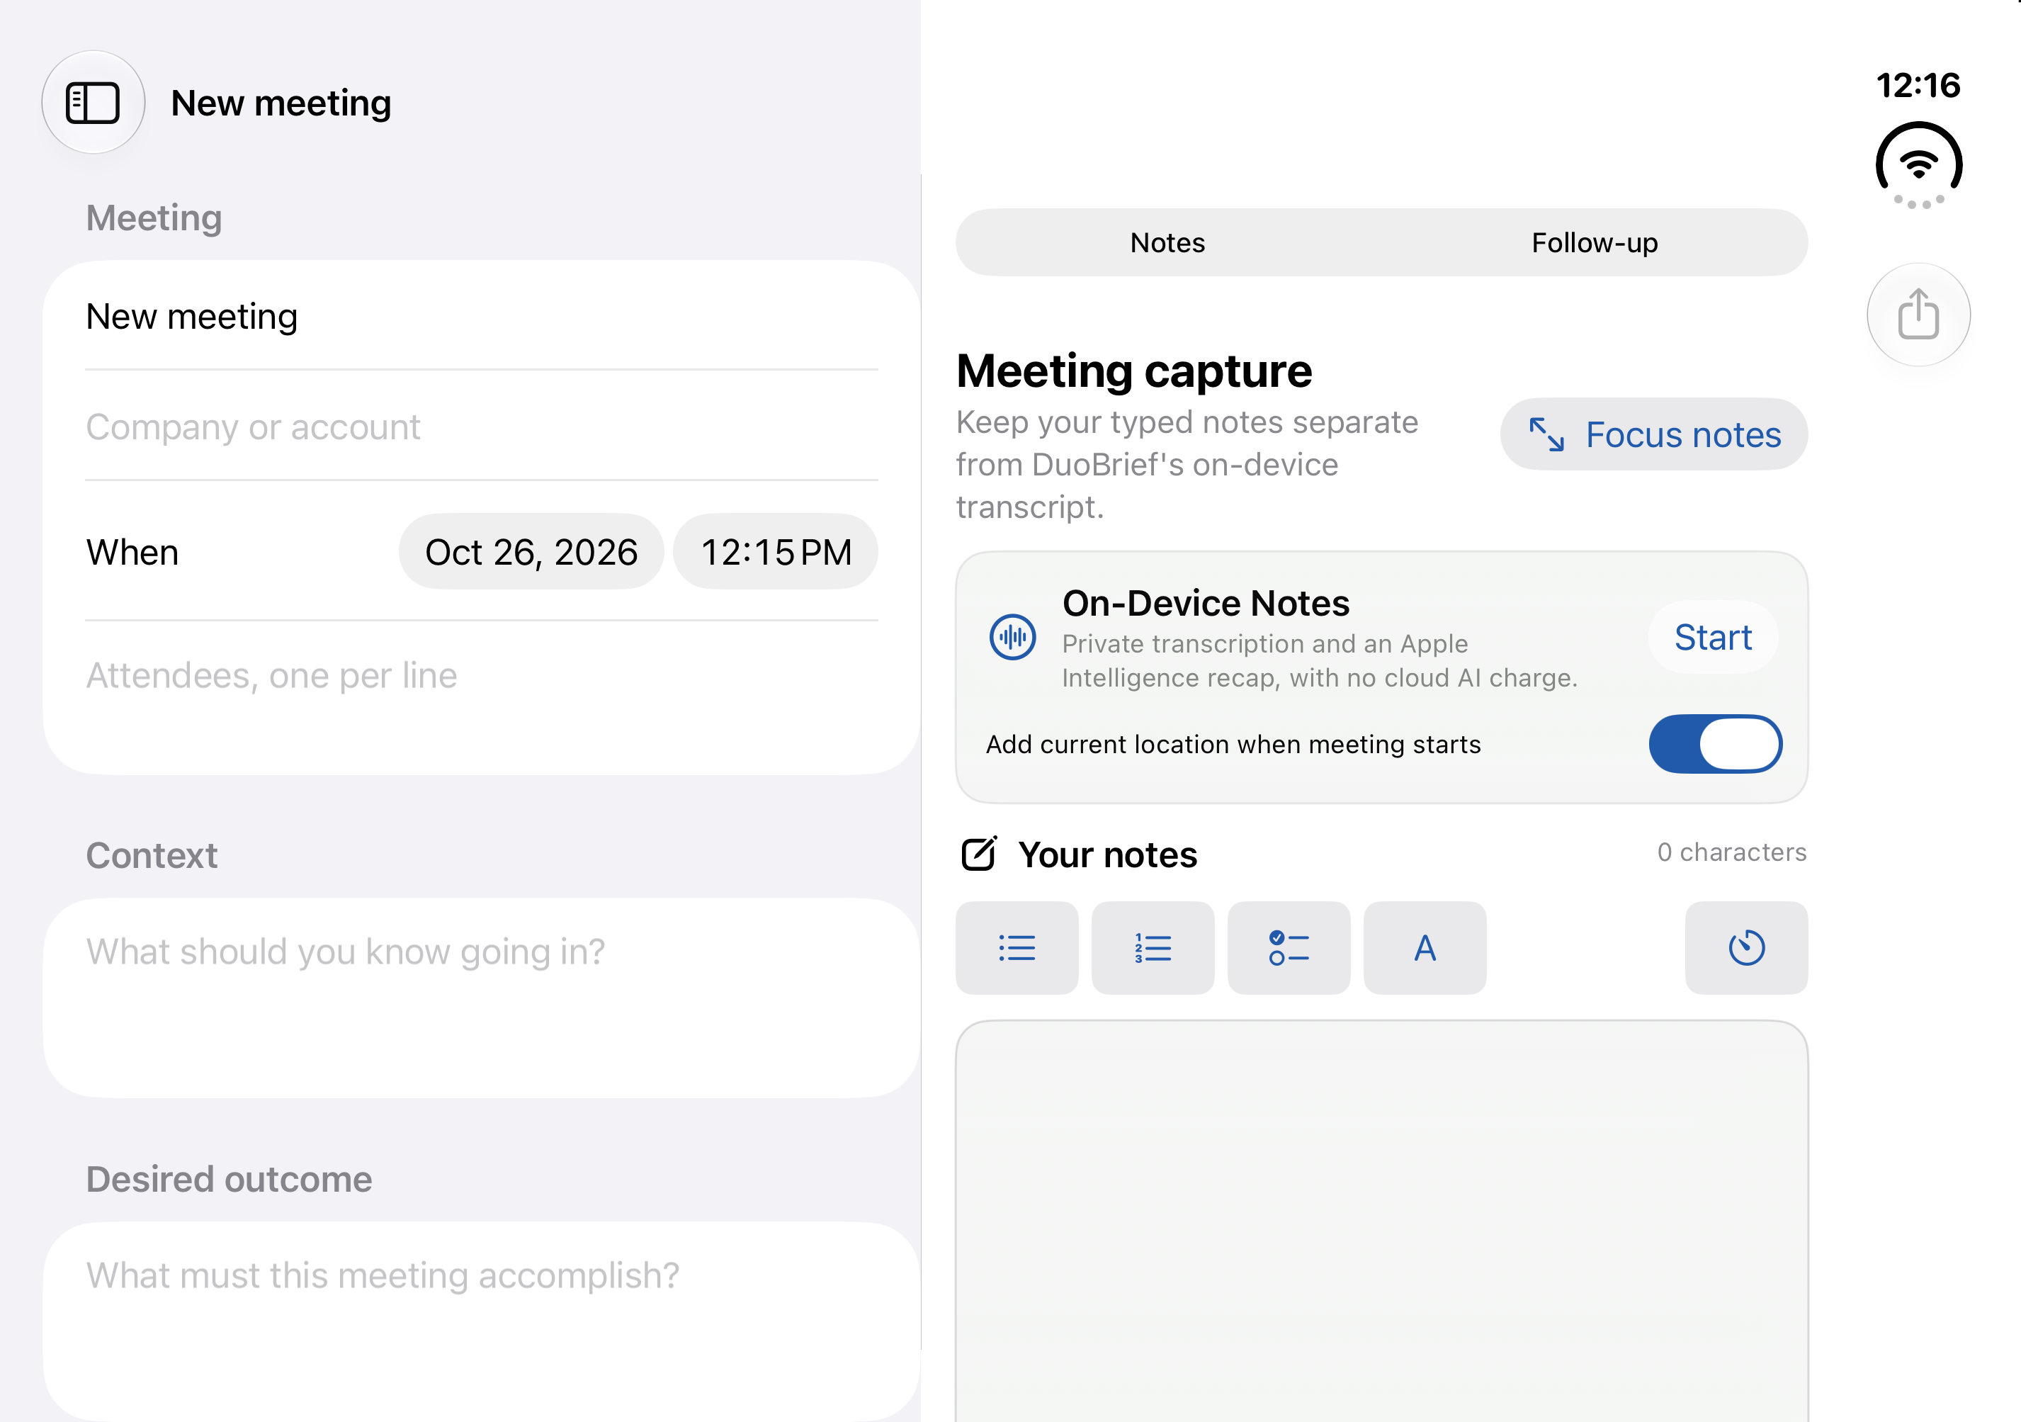Tap the Attendees, one per line field
Image resolution: width=2021 pixels, height=1422 pixels.
482,696
